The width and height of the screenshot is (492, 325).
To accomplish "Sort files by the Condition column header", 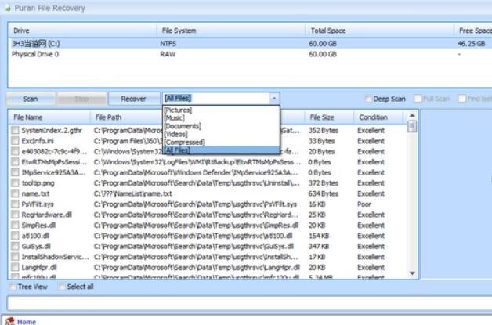I will 373,117.
